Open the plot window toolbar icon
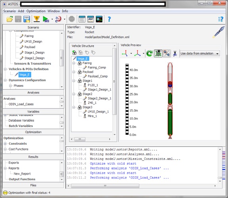Screen dimensions: 228x198 (90, 19)
